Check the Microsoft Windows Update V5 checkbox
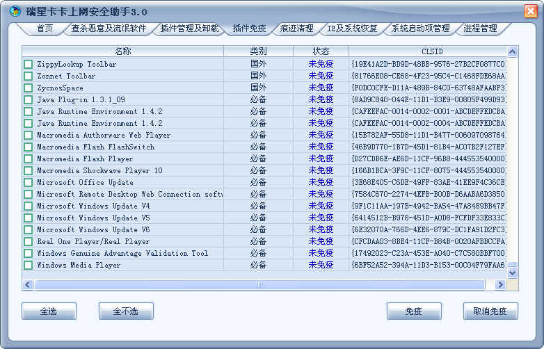 pyautogui.click(x=29, y=218)
